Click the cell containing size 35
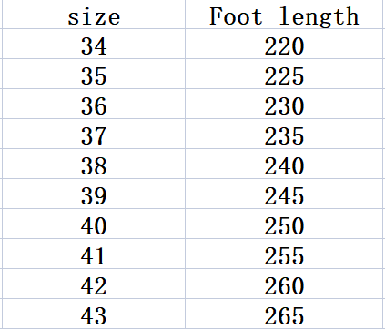 (94, 74)
